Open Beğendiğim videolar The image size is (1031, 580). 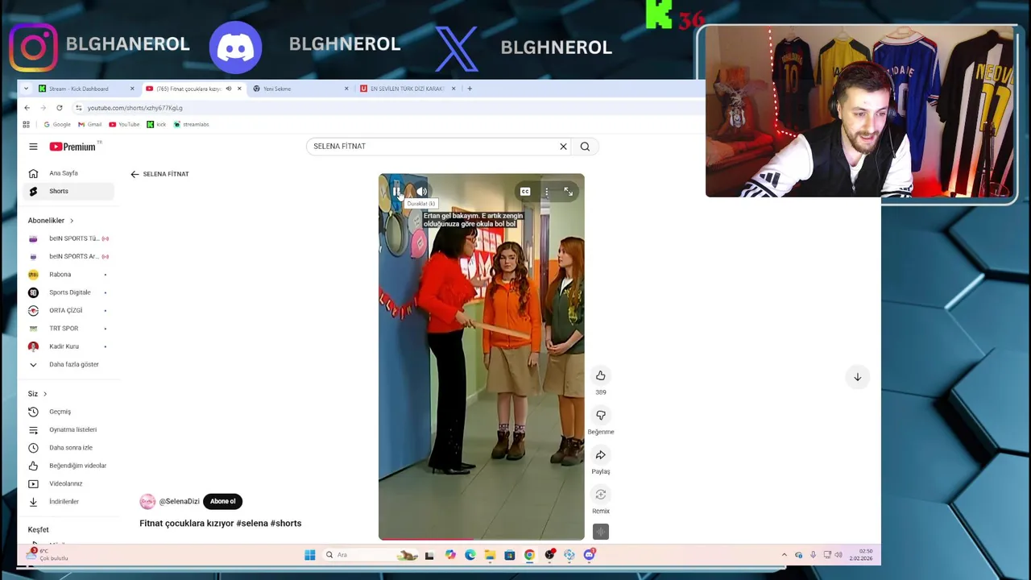(68, 466)
